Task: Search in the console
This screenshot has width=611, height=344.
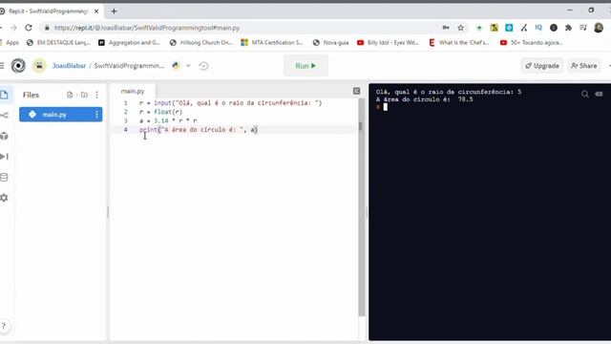Action: 585,94
